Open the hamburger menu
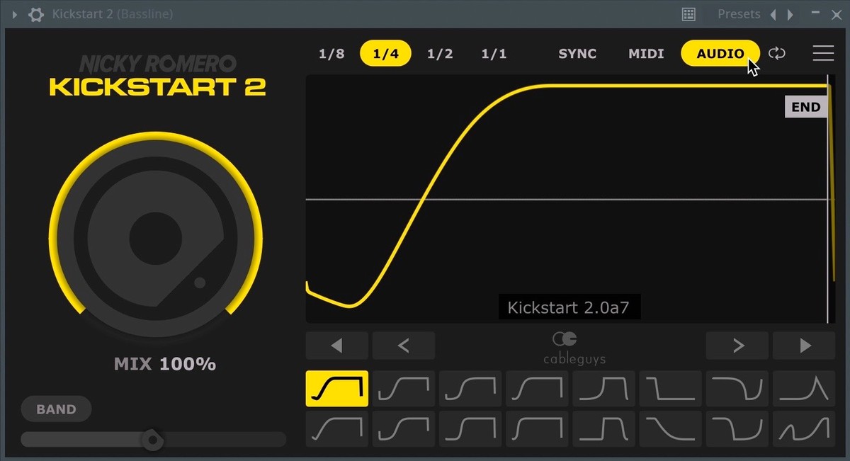The width and height of the screenshot is (850, 461). 823,54
